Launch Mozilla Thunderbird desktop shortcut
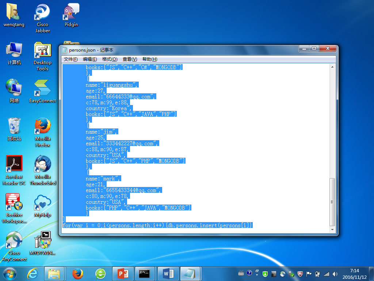374x281 pixels. pyautogui.click(x=42, y=170)
